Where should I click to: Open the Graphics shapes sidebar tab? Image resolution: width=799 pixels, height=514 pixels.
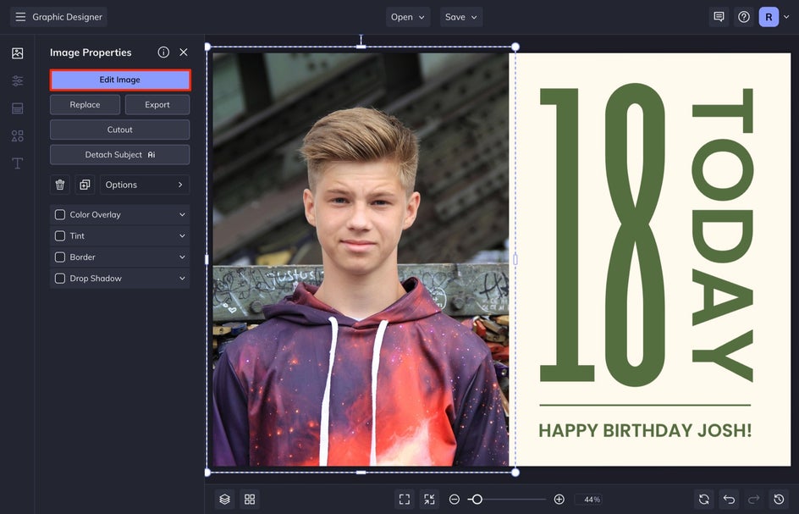(x=17, y=135)
